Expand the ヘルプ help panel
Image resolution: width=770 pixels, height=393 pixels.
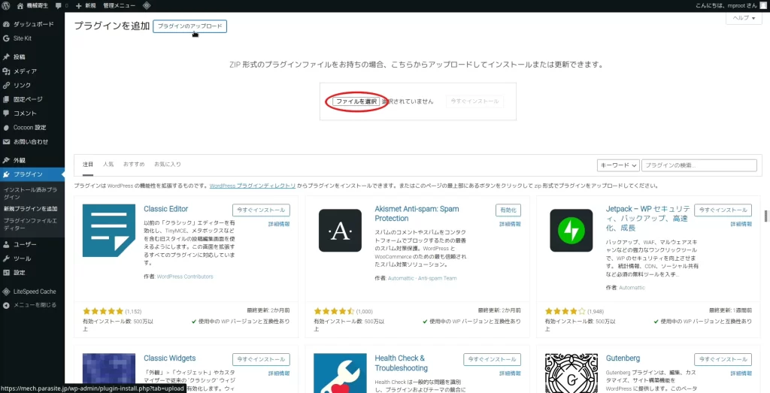(x=743, y=18)
